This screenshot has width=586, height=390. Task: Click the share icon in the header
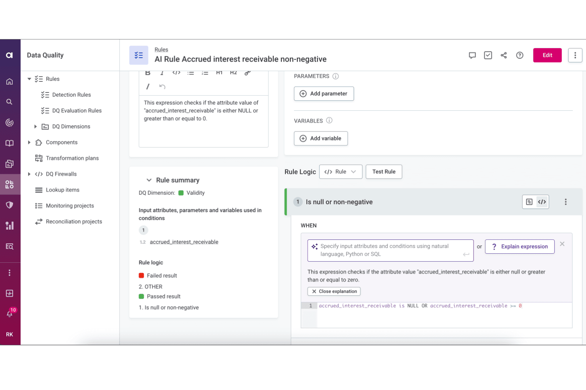pyautogui.click(x=504, y=55)
